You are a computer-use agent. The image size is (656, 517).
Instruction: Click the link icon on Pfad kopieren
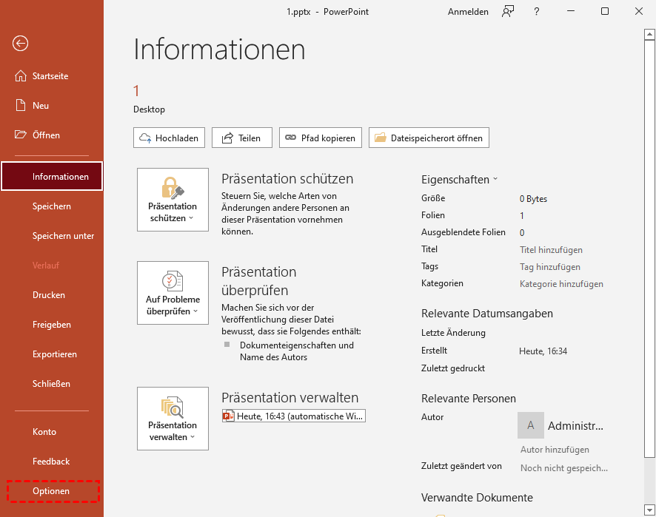290,138
